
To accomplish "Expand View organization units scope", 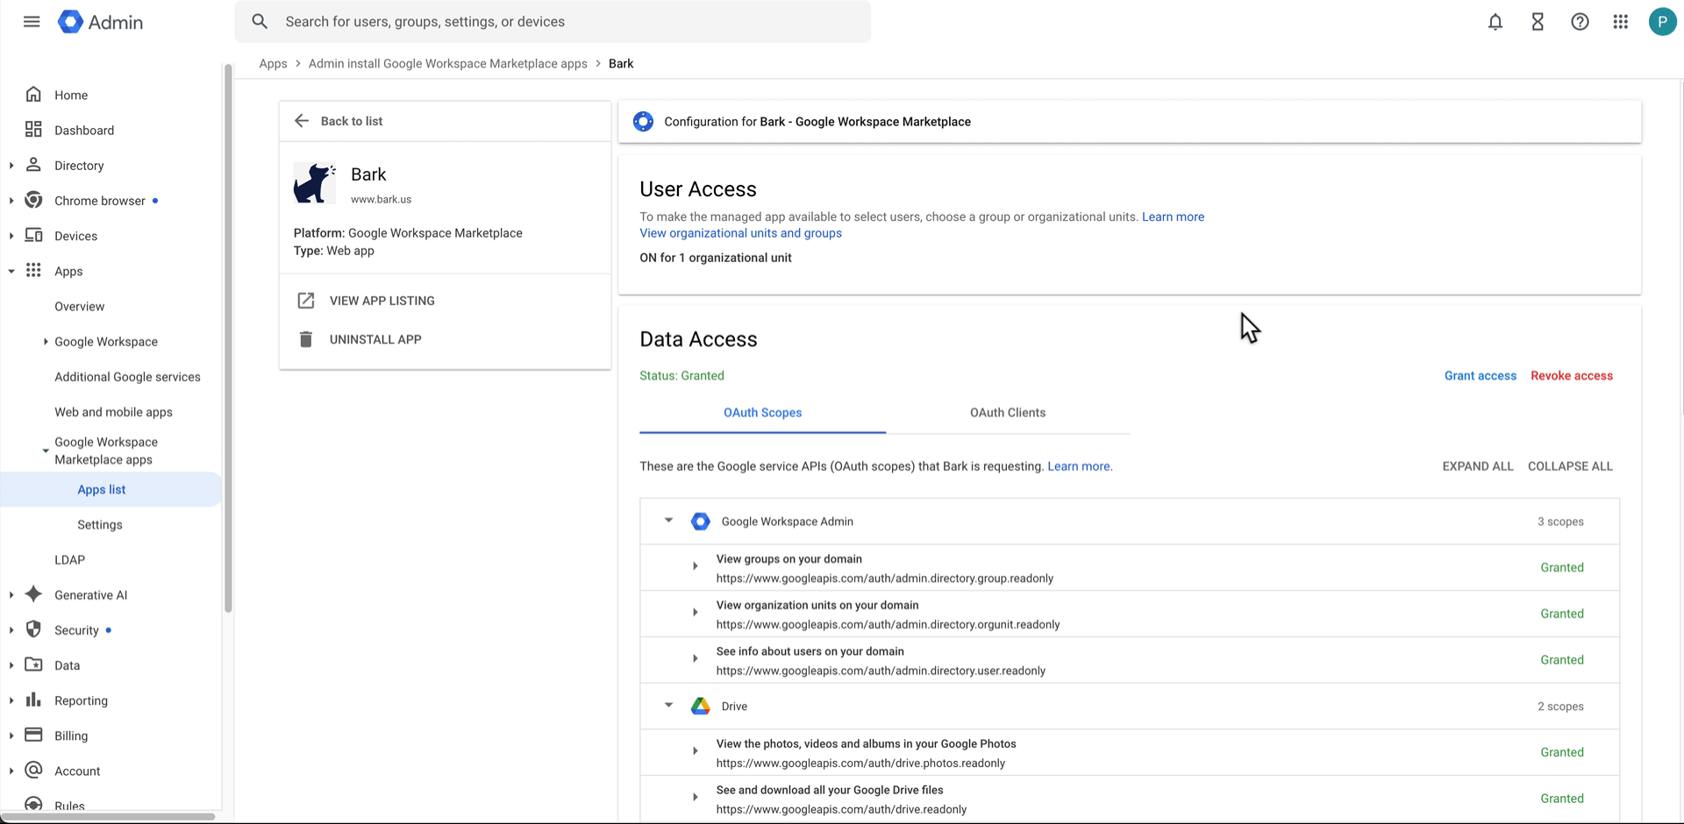I will coord(696,613).
